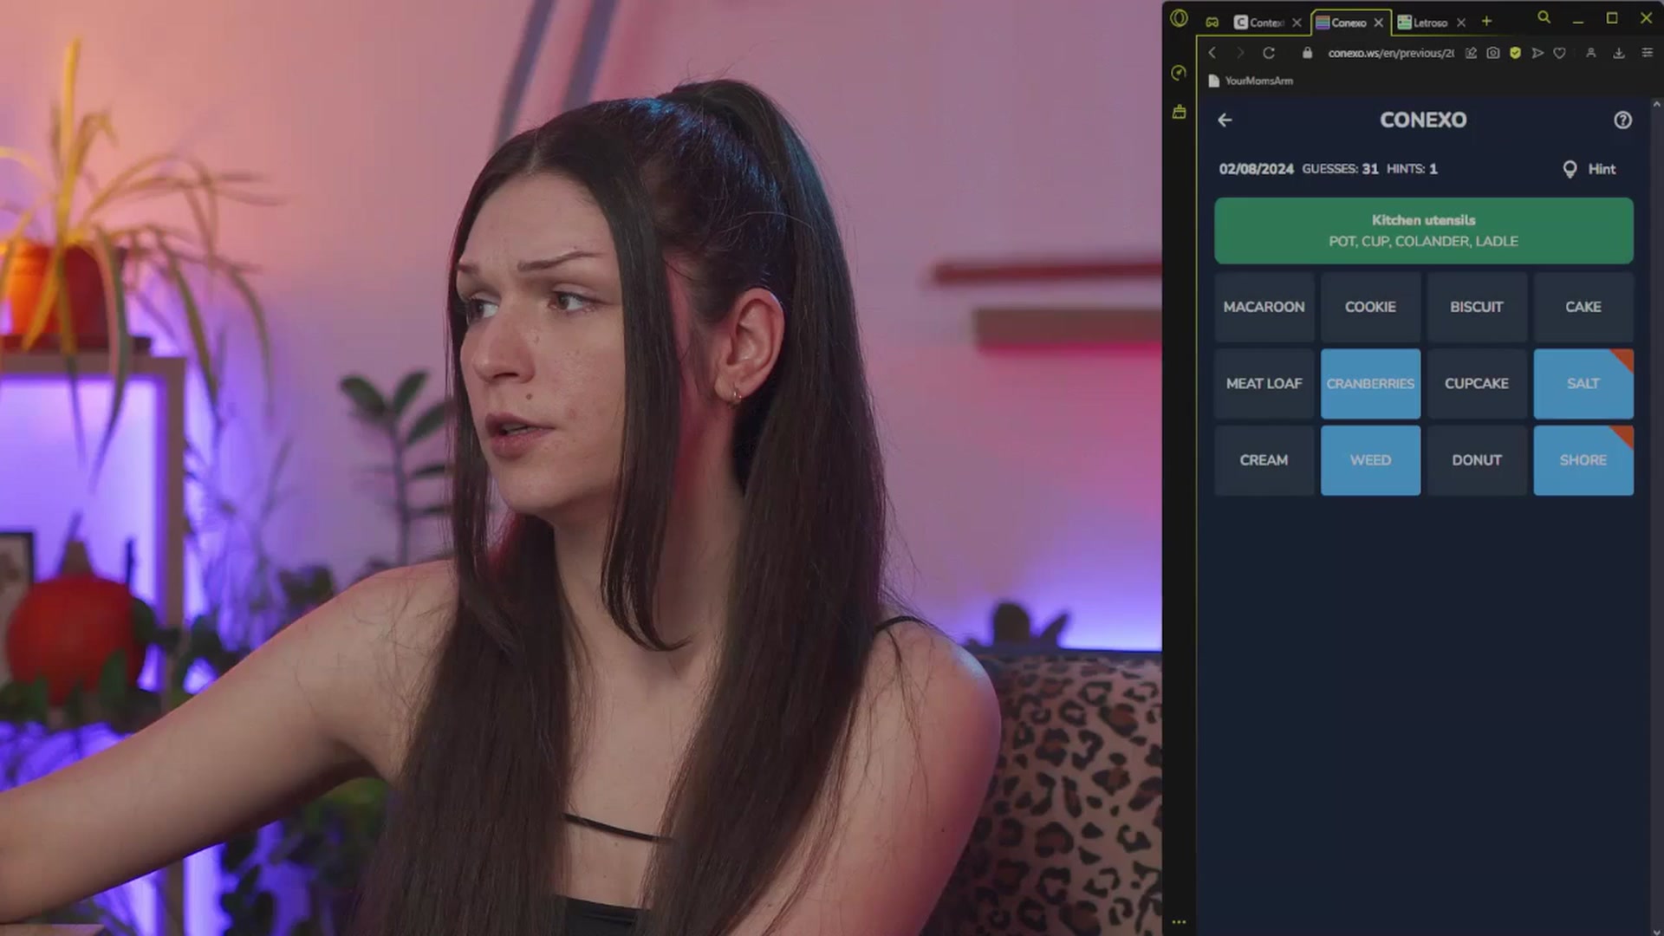Select the COOKIE tile

pos(1370,307)
